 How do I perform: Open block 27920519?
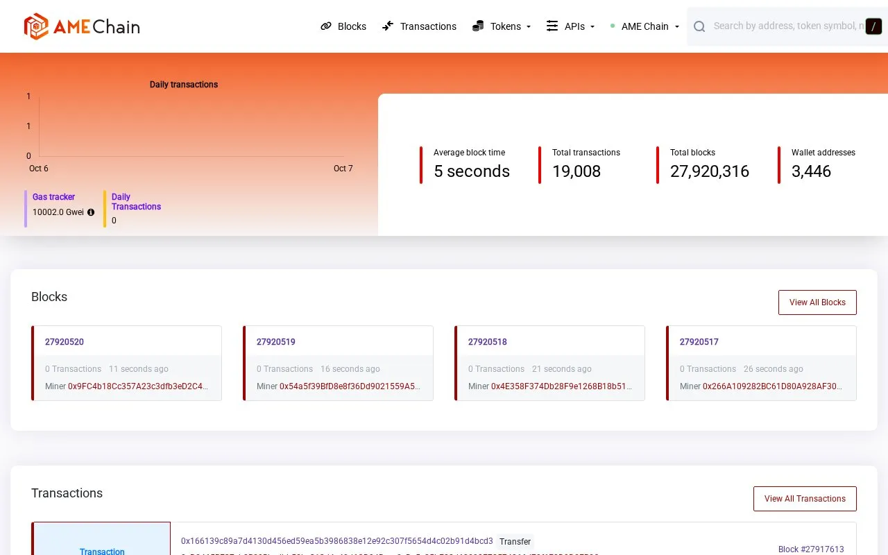point(276,342)
